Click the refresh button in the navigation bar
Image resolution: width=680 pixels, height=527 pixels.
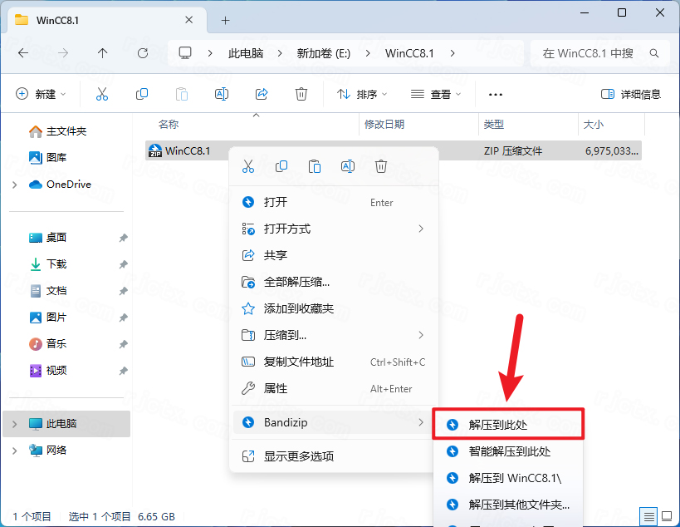click(143, 53)
